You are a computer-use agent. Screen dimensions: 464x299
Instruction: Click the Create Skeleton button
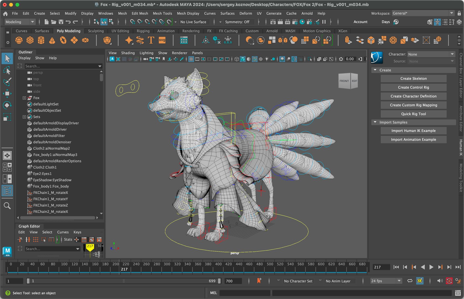(x=413, y=79)
